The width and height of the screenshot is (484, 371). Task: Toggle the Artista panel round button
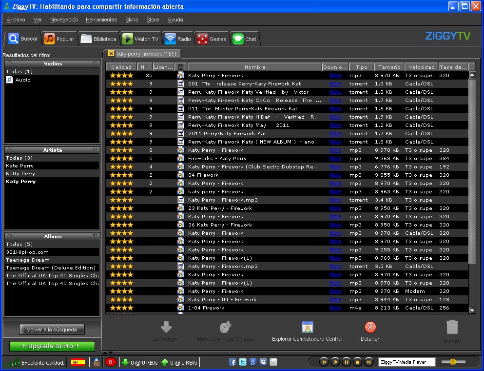point(10,150)
